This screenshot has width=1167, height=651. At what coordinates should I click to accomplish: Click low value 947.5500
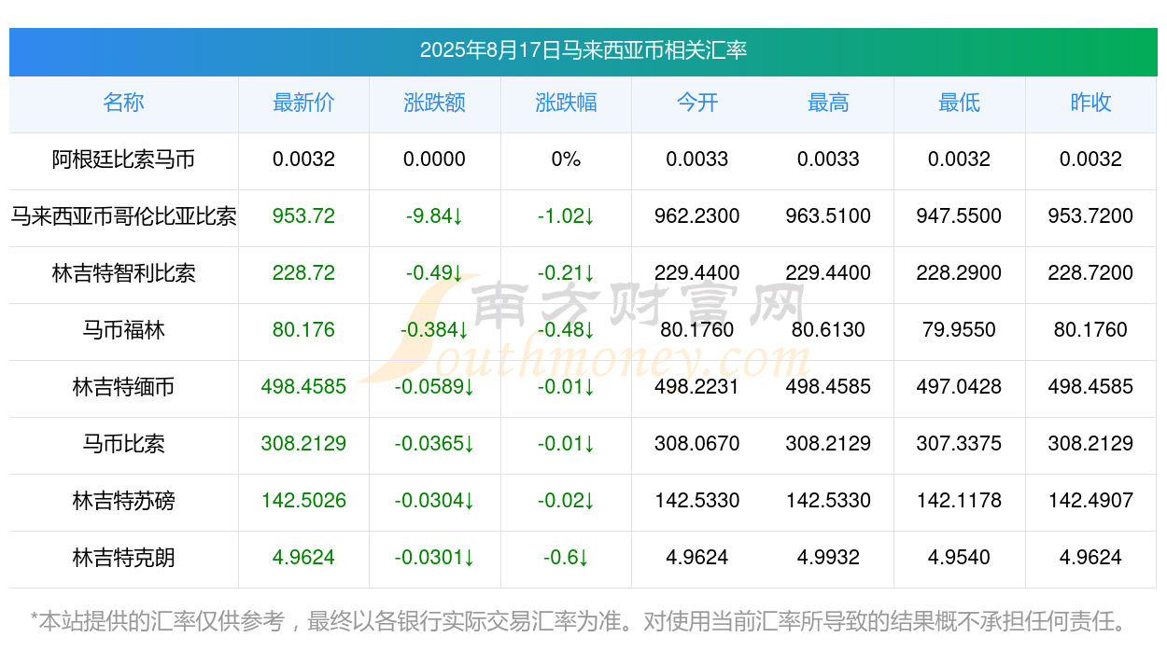959,216
